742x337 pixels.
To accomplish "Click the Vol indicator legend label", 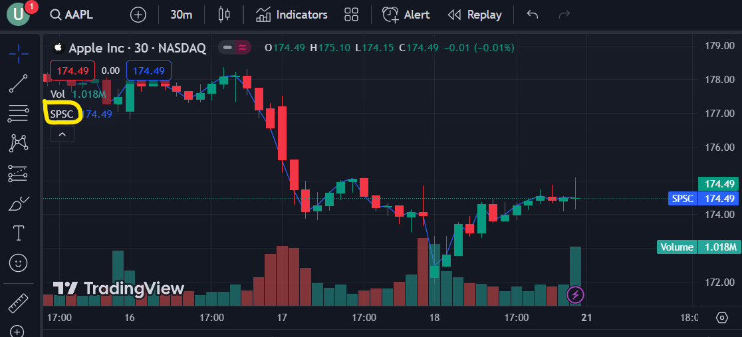I will [x=58, y=94].
